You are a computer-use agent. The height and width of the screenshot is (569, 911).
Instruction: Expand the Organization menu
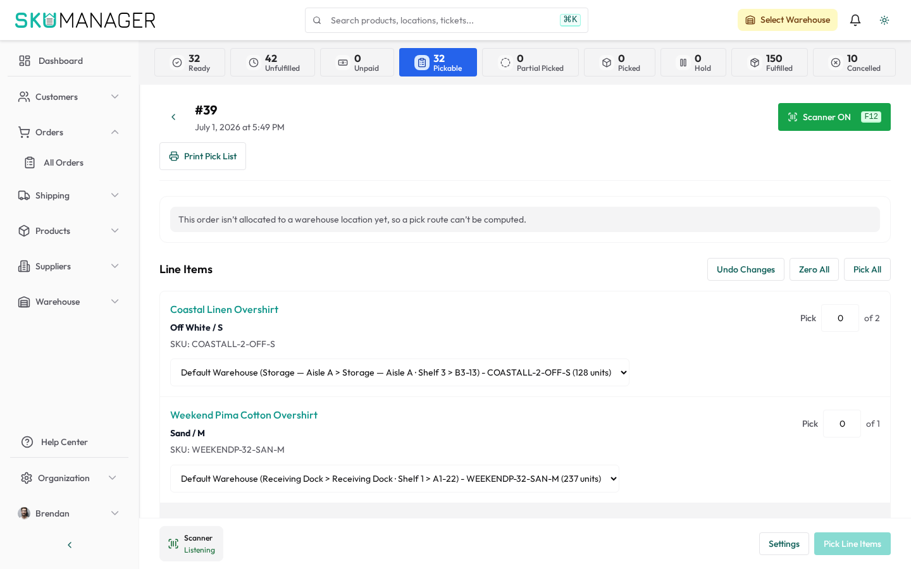(x=69, y=478)
